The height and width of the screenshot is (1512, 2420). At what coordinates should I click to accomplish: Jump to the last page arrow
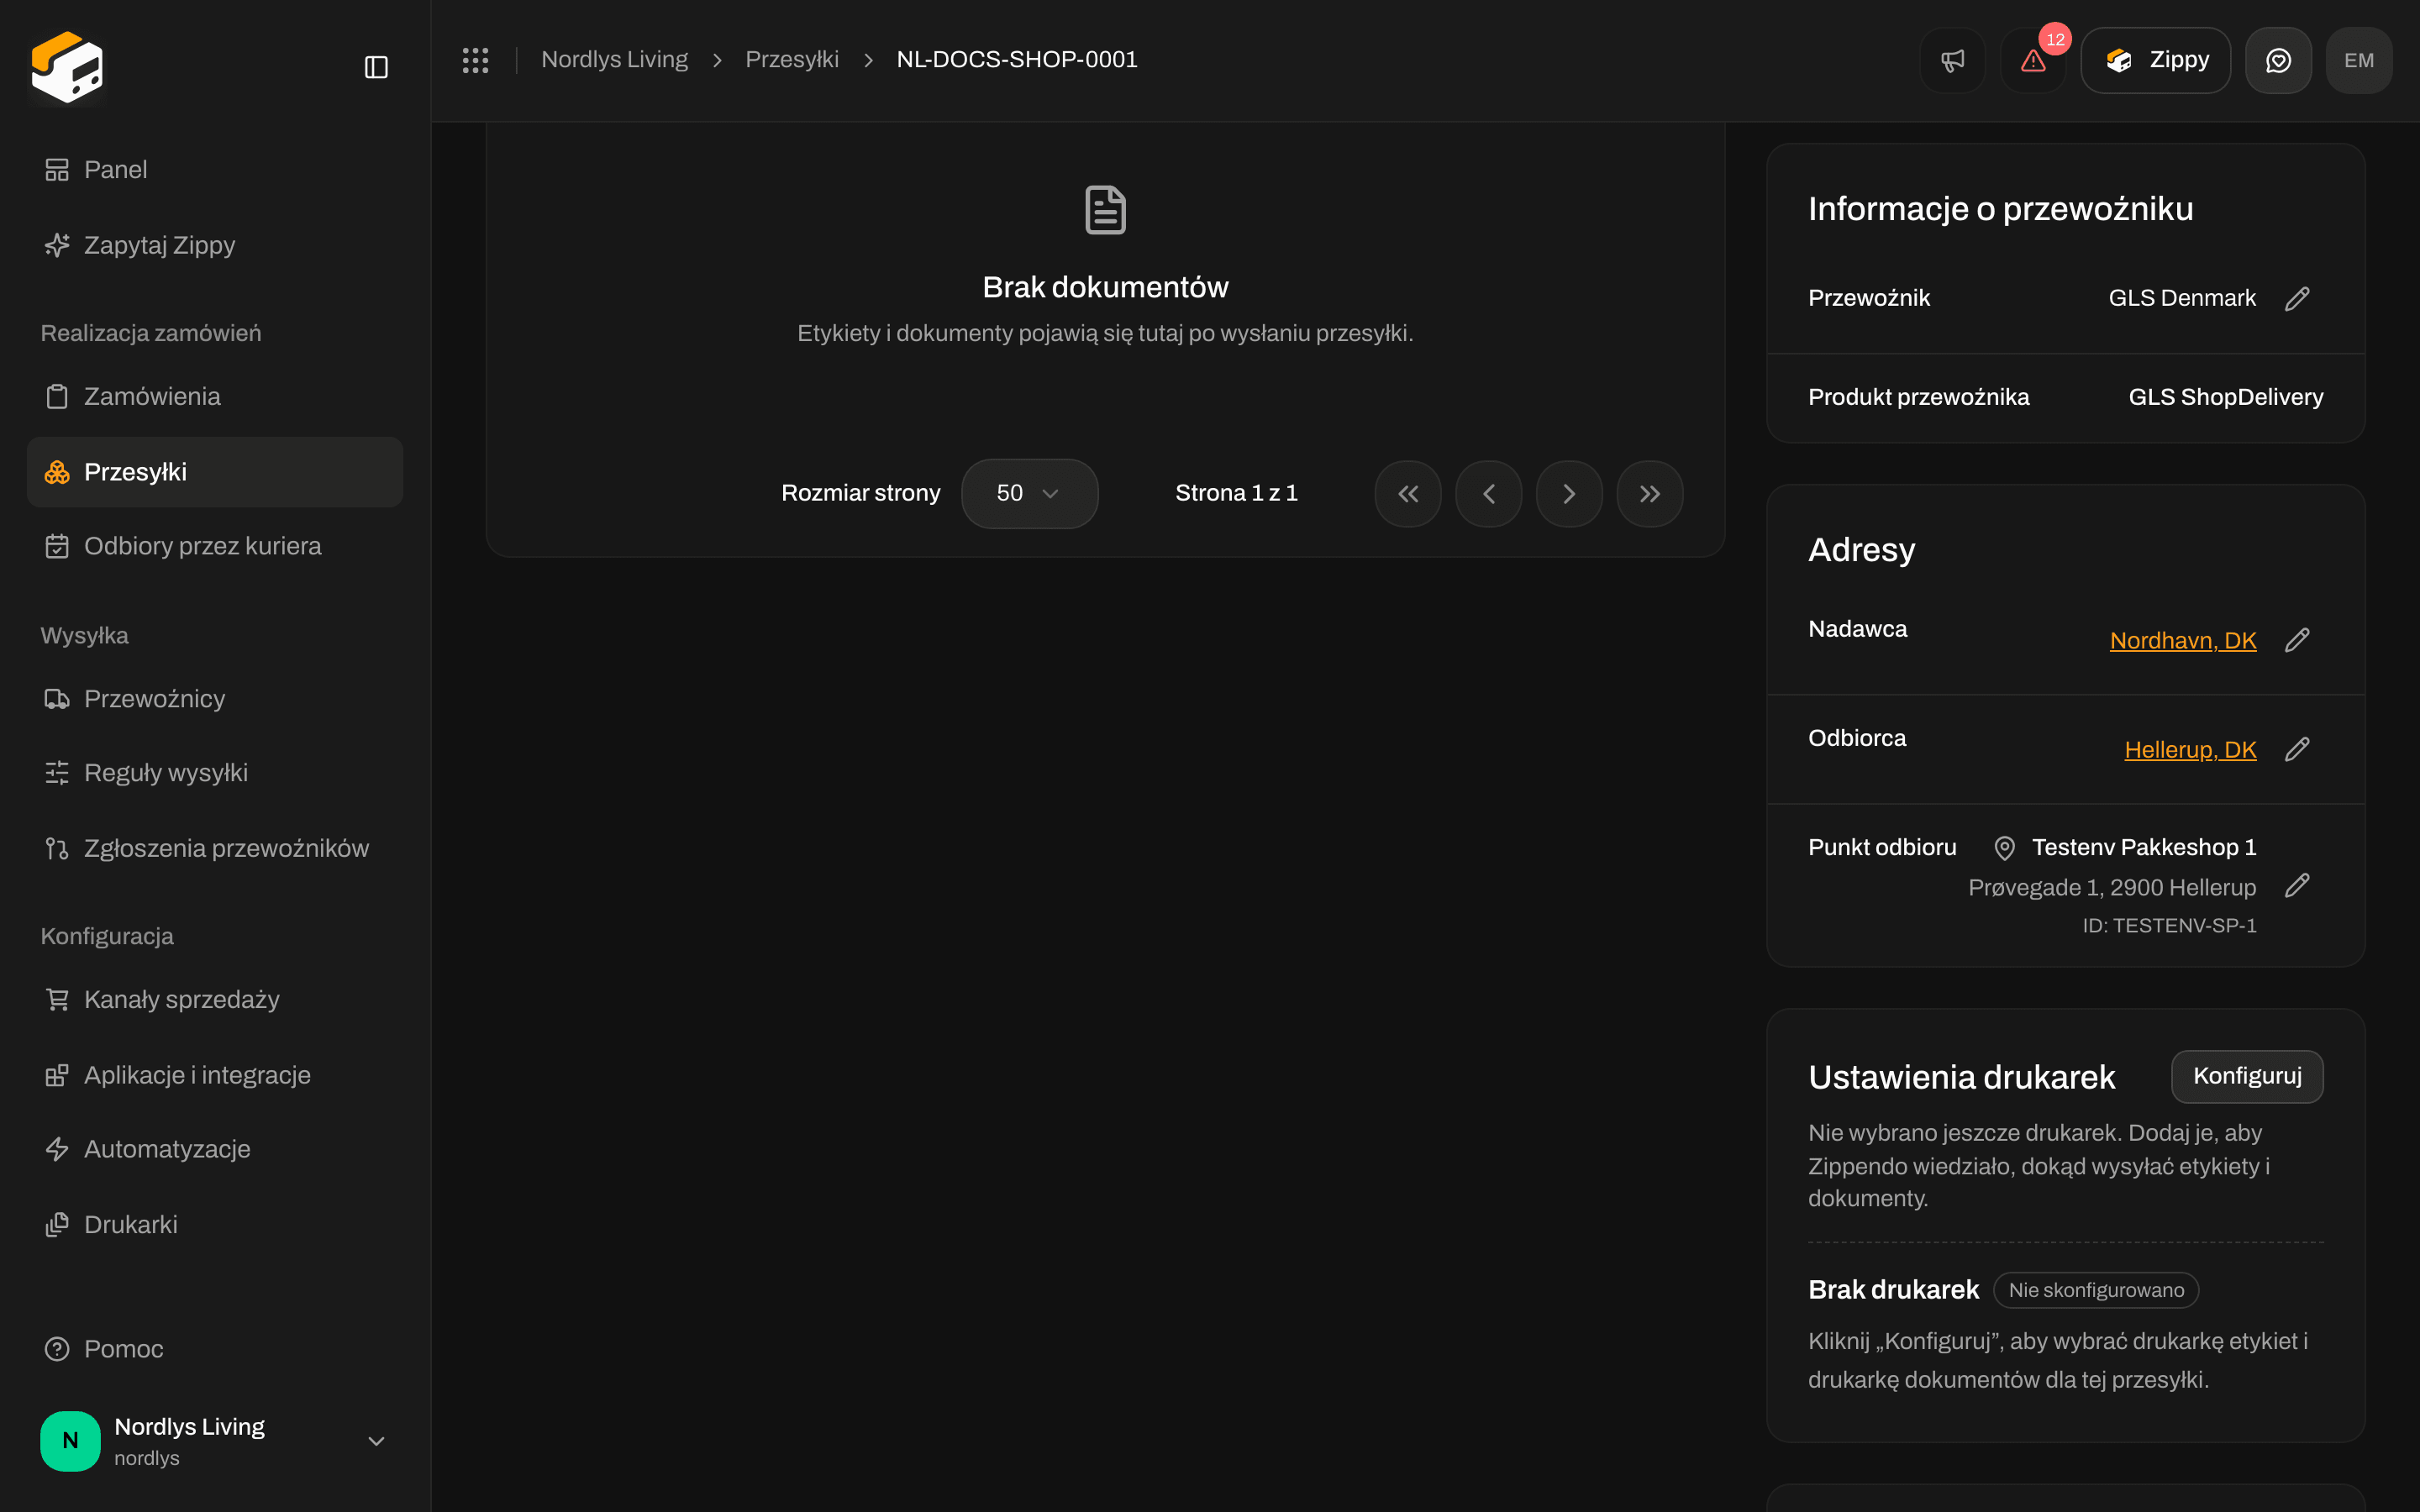[x=1650, y=493]
